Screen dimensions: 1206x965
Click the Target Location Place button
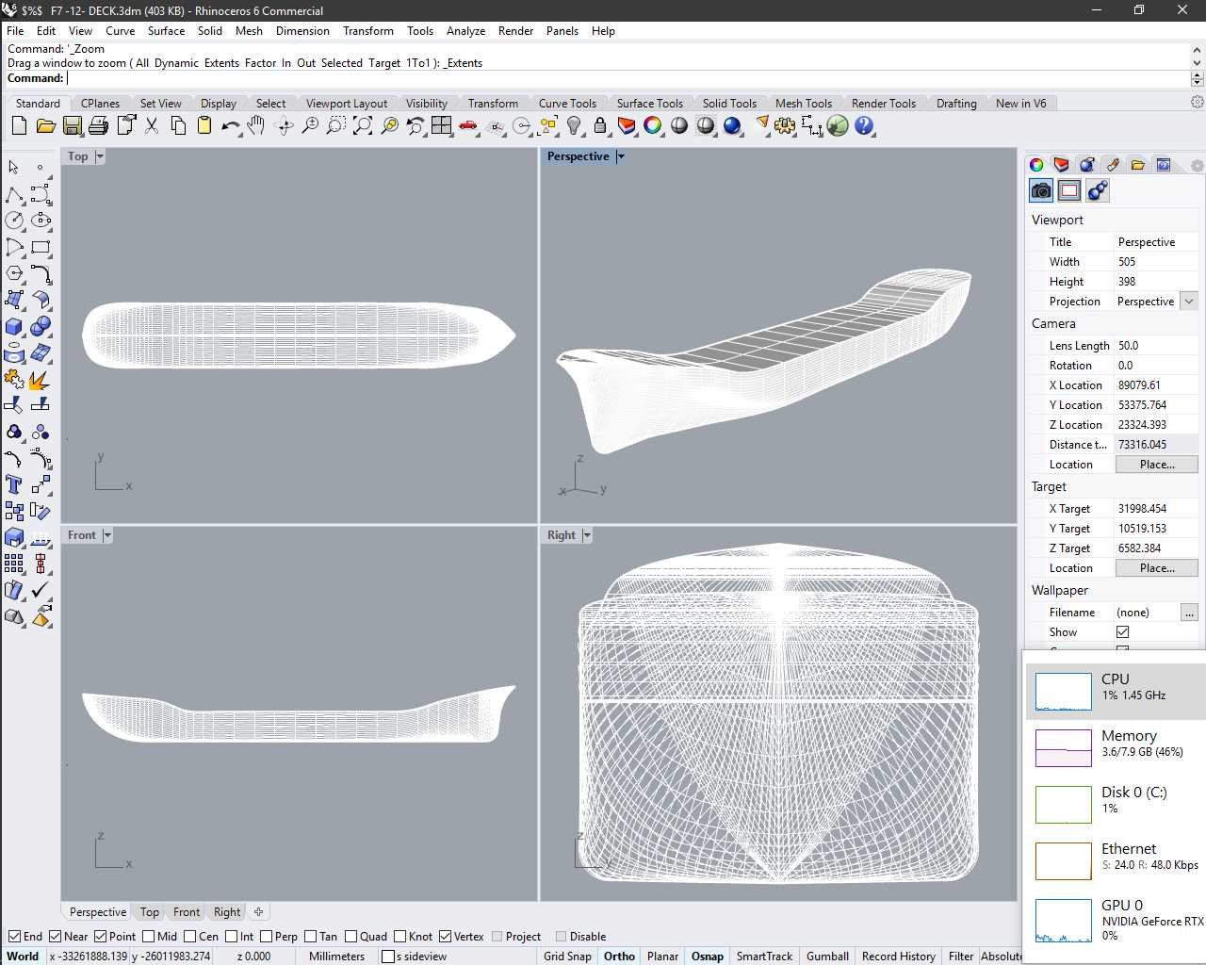pos(1157,568)
